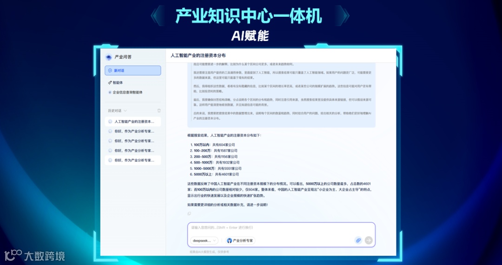
Task: Click disclaimer 结果由AI大模型生成，仅供参考
Action: pos(209,252)
